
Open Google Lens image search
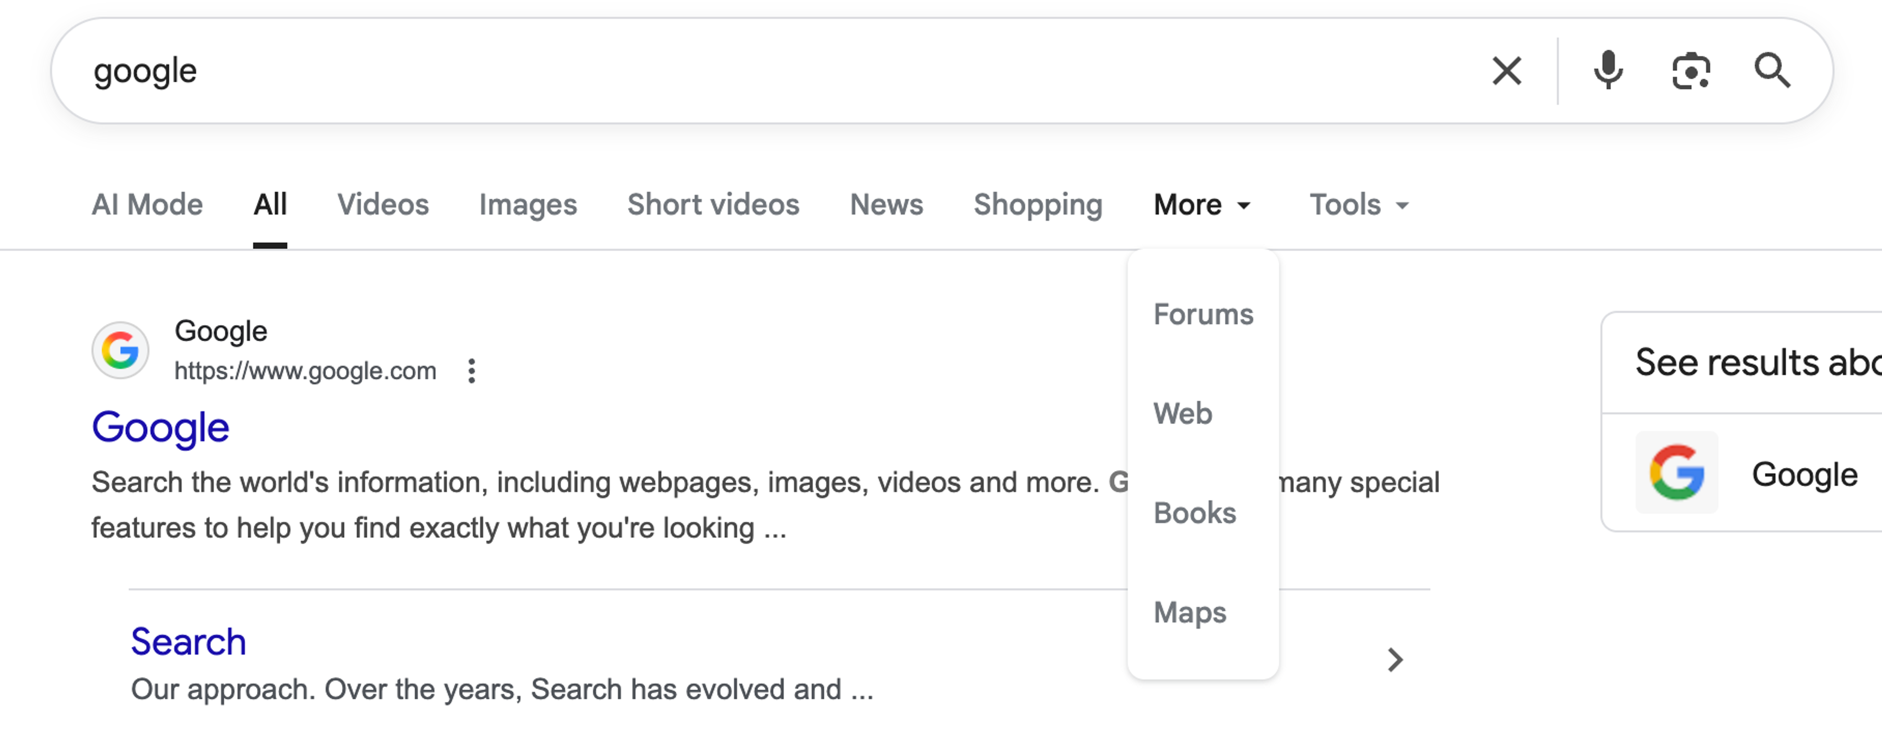click(x=1691, y=71)
